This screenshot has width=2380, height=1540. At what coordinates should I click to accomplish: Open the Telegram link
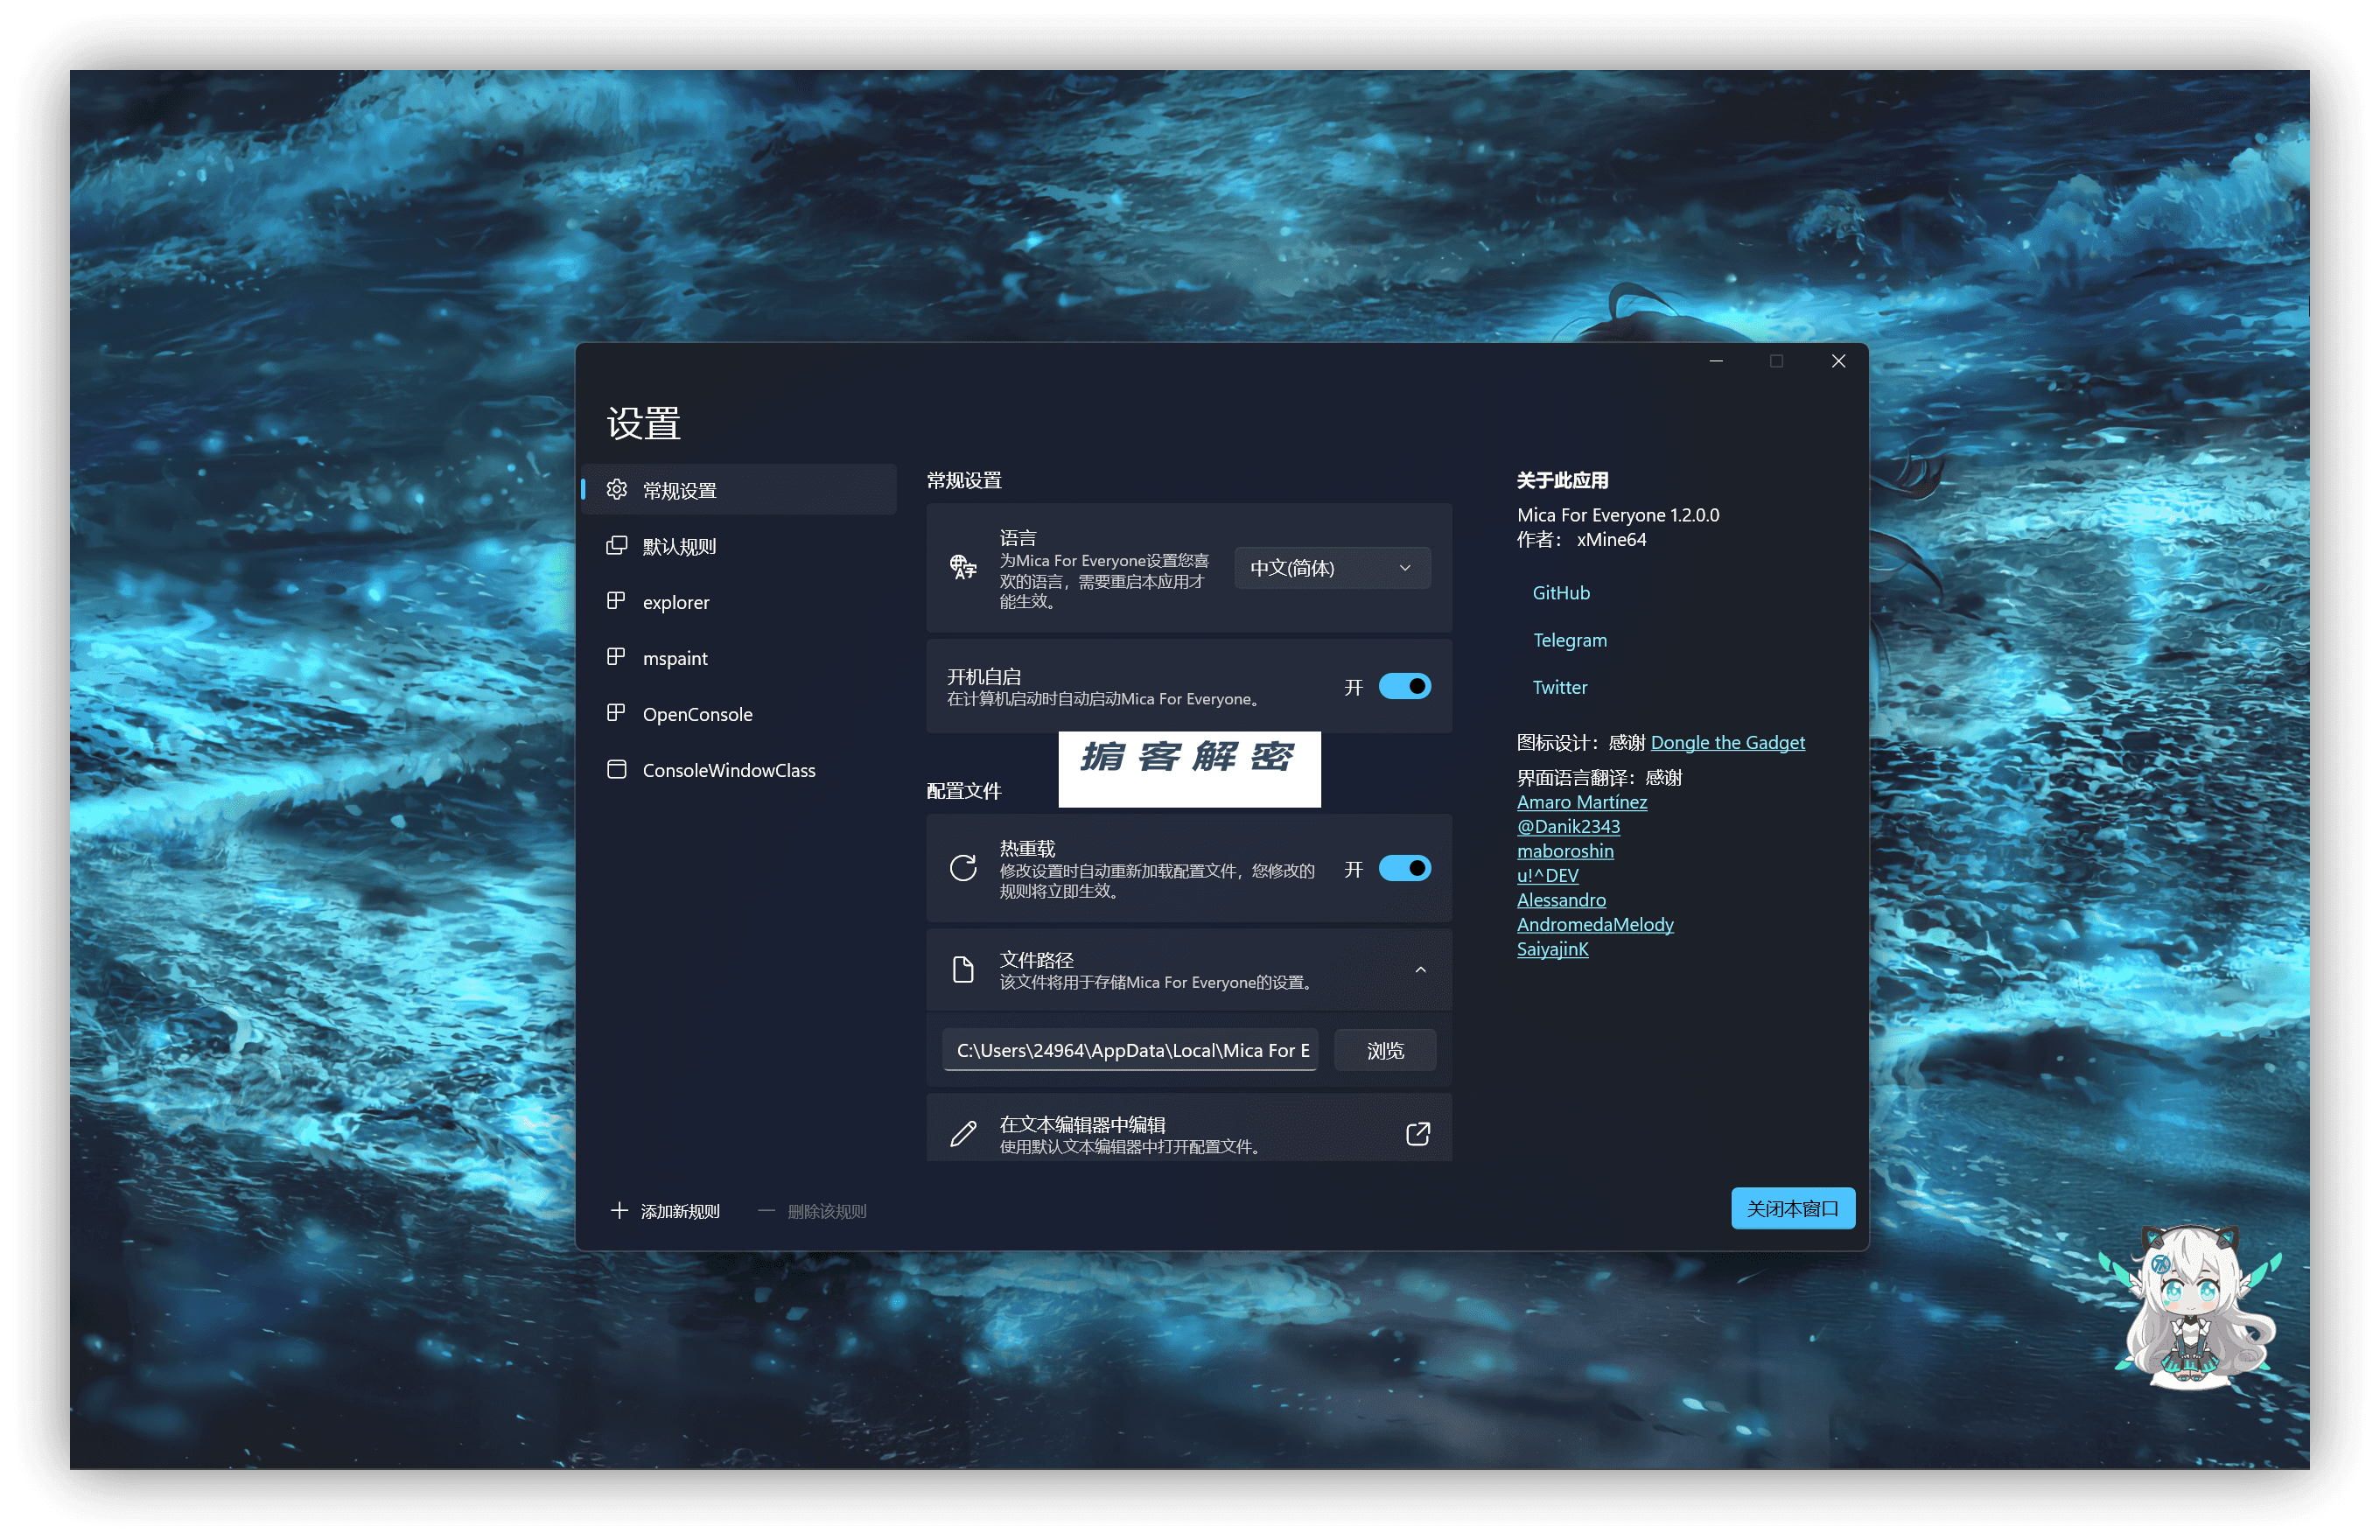coord(1569,639)
